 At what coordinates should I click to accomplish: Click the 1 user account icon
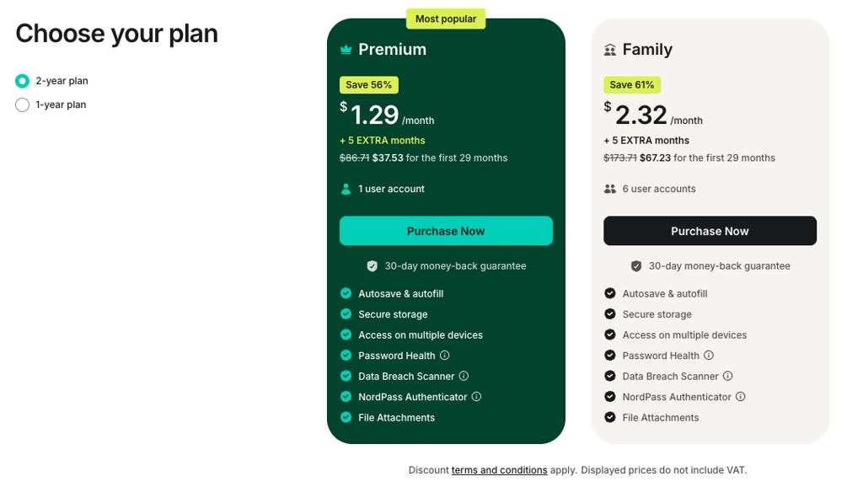[x=346, y=189]
